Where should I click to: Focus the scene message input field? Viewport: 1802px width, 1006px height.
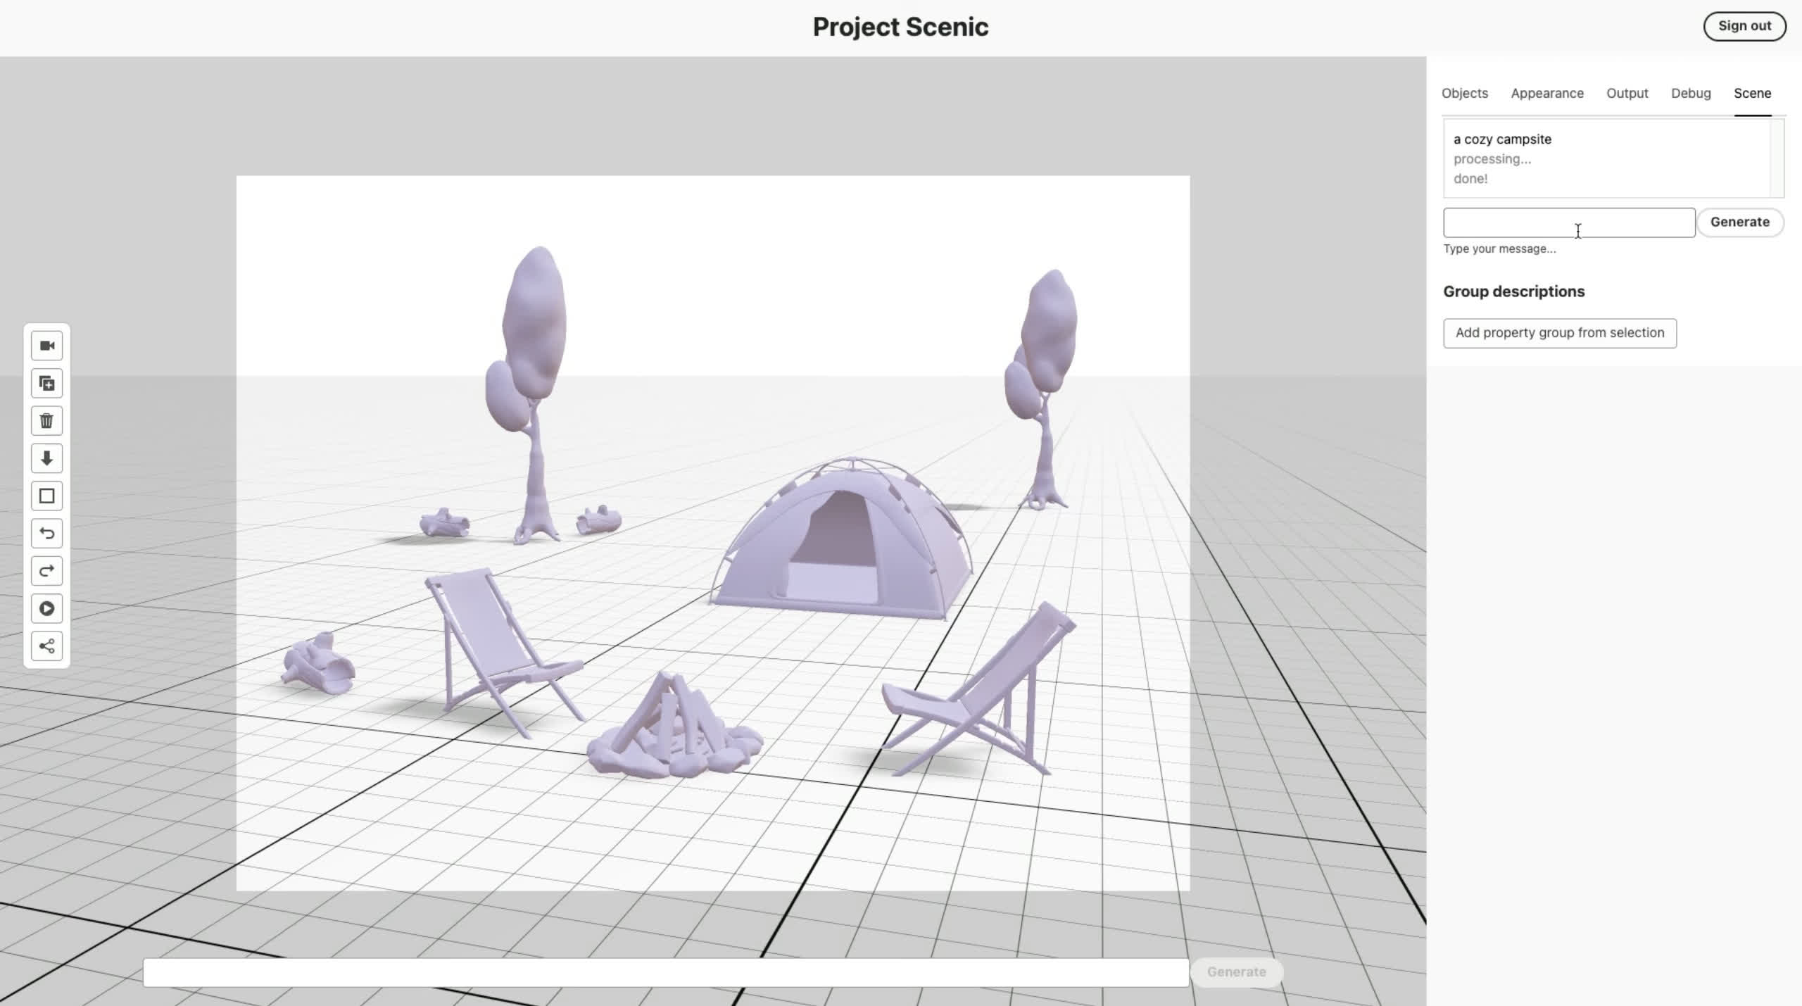click(x=1568, y=222)
